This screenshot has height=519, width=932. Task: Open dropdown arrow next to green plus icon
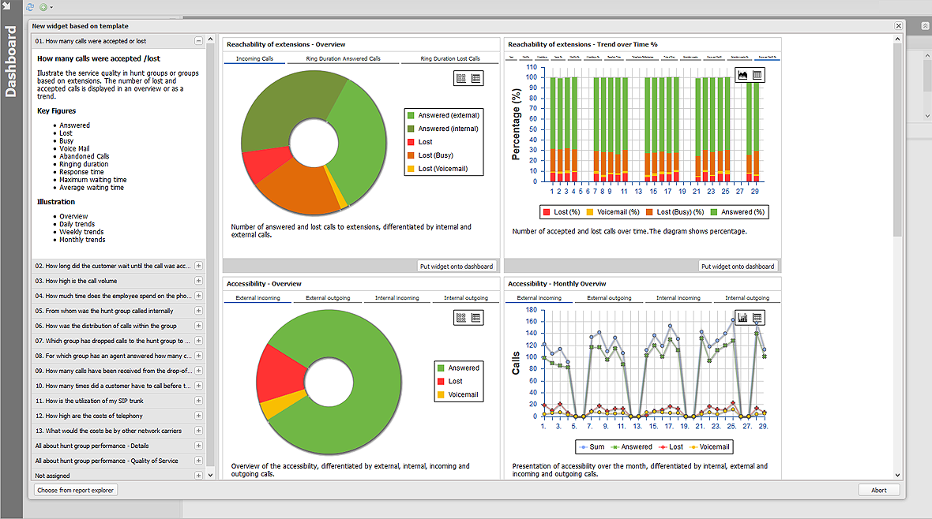(x=51, y=8)
